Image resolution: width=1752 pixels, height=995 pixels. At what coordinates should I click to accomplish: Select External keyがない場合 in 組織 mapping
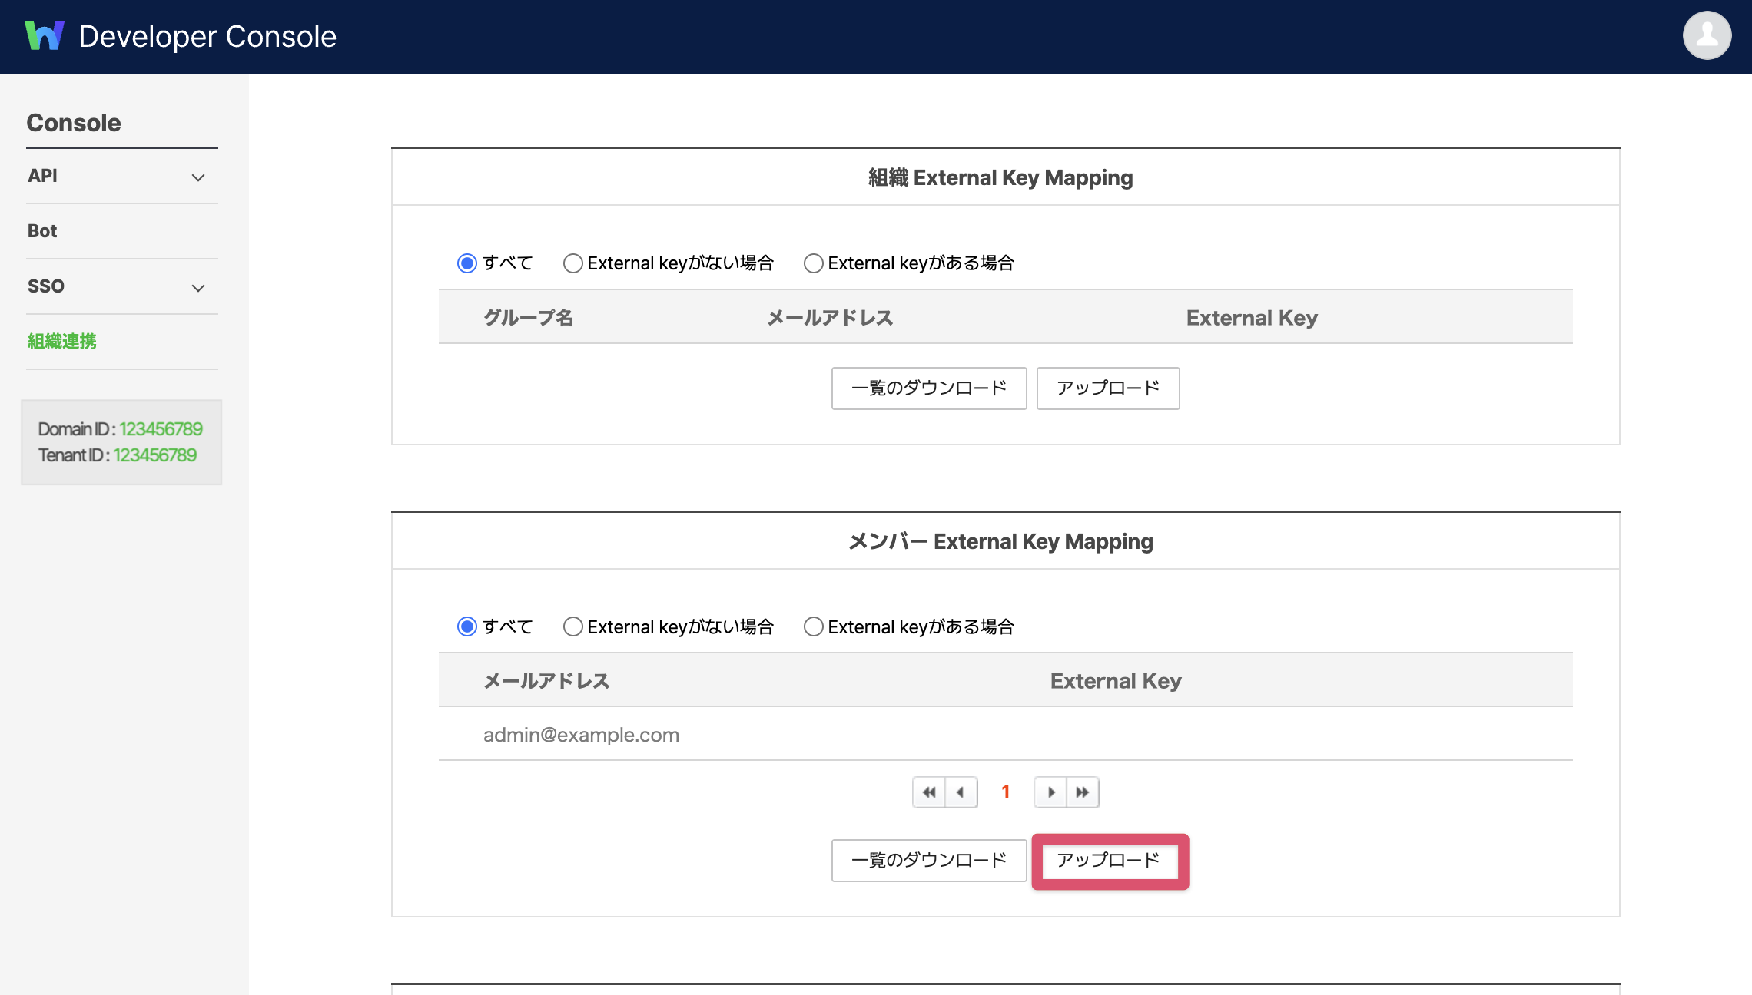572,263
